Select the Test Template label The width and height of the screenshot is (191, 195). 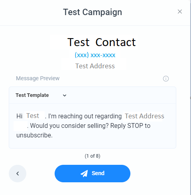[x=32, y=95]
